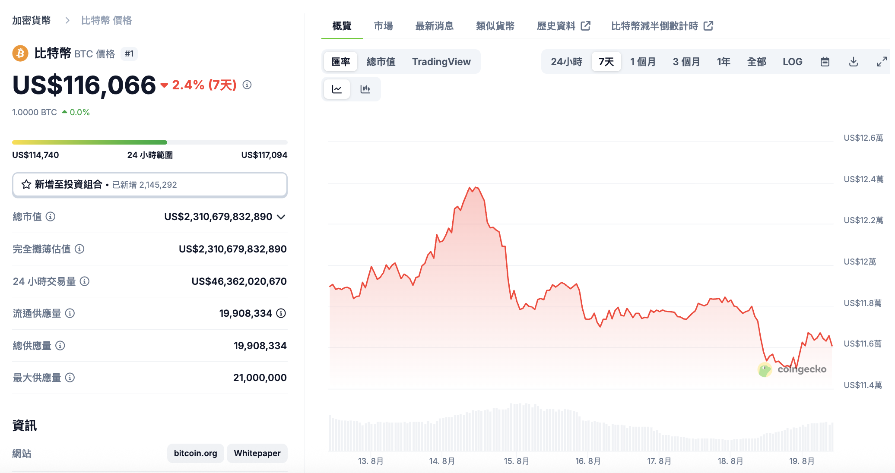
Task: Switch to the 市場 tab
Action: pos(383,26)
